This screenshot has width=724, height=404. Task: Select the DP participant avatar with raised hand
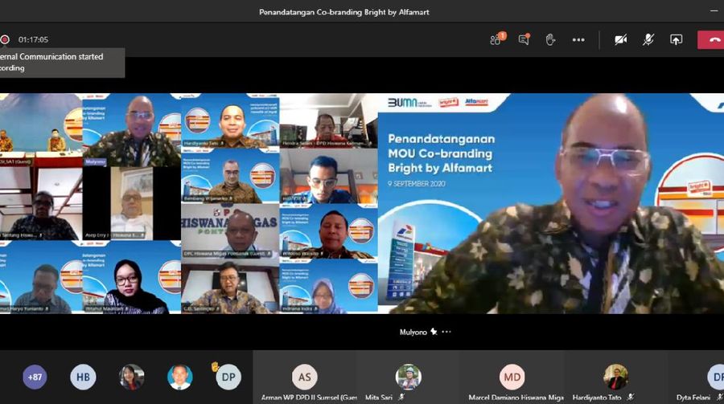(228, 377)
